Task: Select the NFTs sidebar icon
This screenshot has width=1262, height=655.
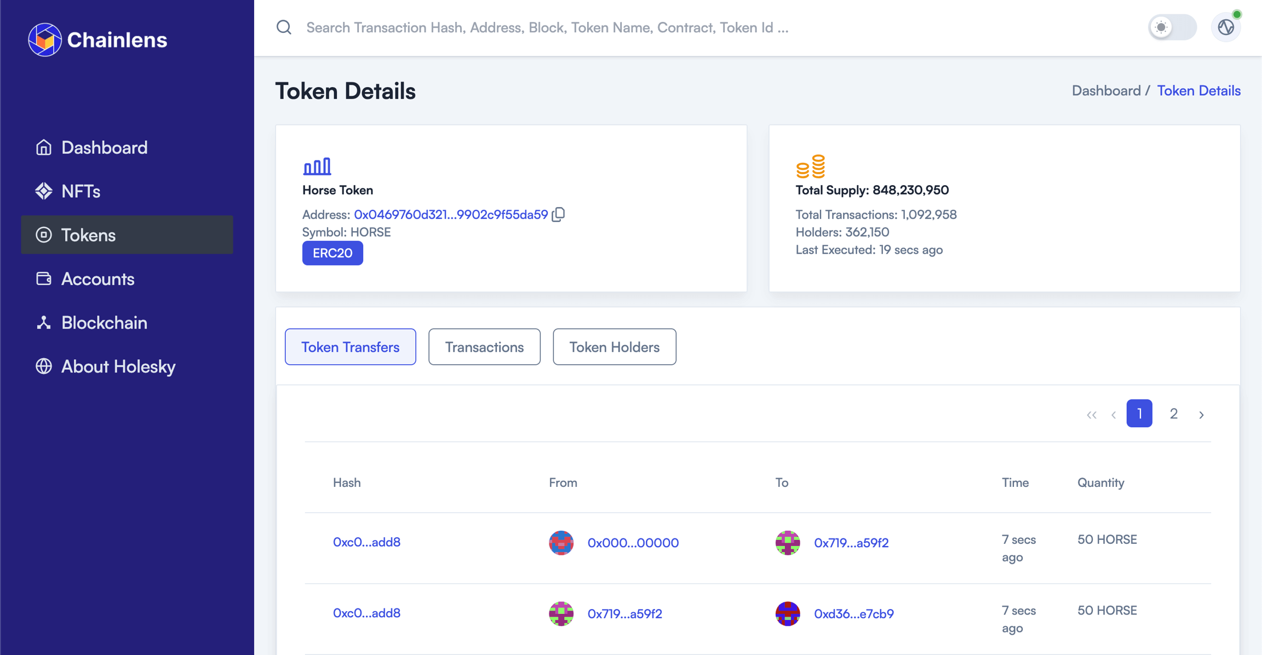Action: [x=44, y=191]
